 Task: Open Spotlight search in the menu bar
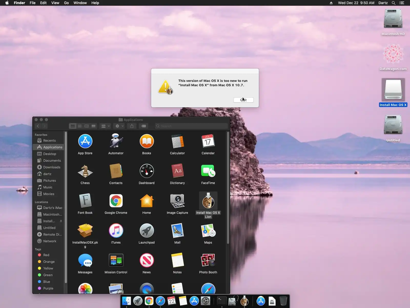[x=394, y=3]
